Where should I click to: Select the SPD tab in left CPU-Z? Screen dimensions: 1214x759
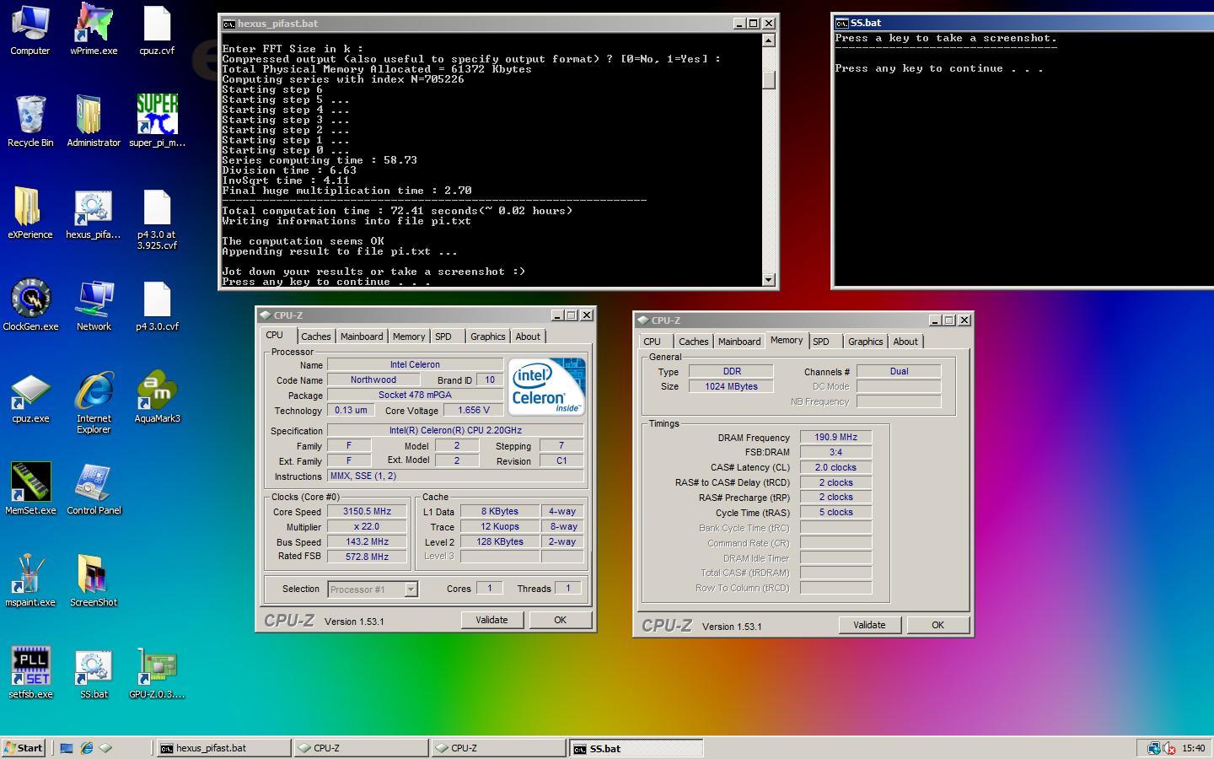pos(443,336)
